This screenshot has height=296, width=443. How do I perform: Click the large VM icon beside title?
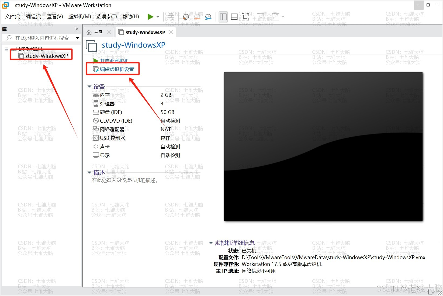[x=92, y=46]
